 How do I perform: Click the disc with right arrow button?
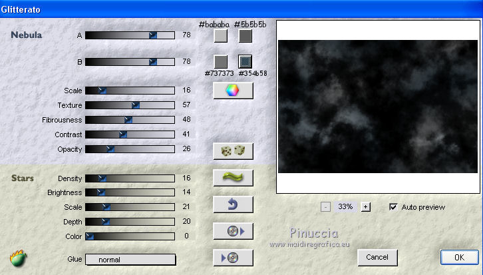tap(233, 231)
